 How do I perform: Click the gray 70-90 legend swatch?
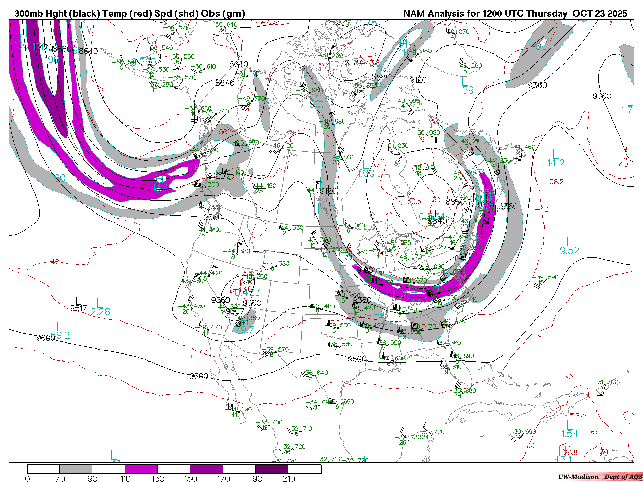tap(76, 469)
